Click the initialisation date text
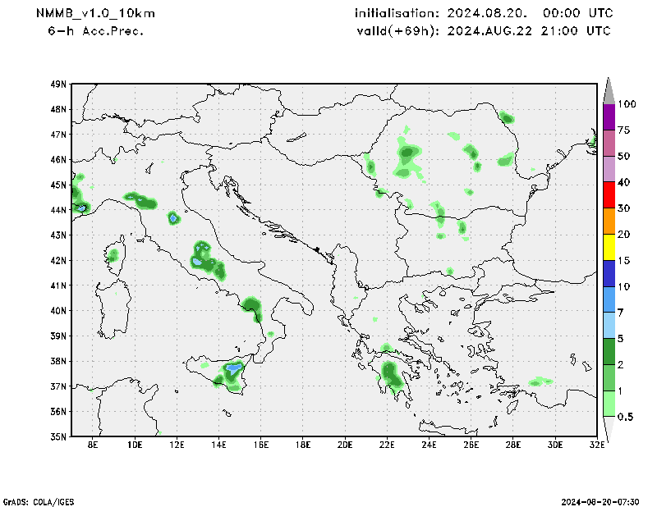Image resolution: width=657 pixels, height=507 pixels. click(x=482, y=14)
